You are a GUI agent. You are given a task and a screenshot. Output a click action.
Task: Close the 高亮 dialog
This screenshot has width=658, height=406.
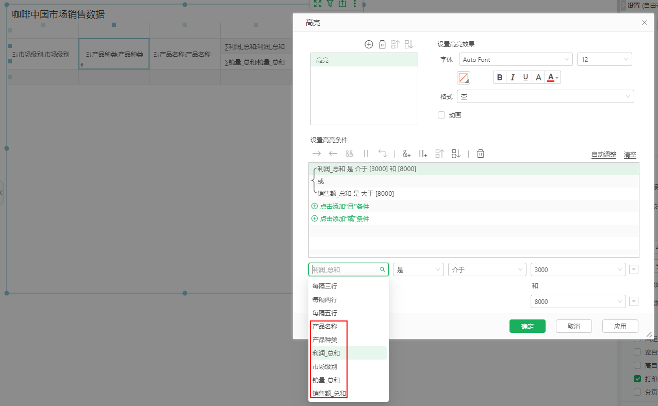pyautogui.click(x=644, y=23)
